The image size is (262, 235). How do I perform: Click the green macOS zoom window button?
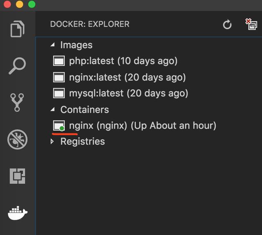(x=32, y=5)
